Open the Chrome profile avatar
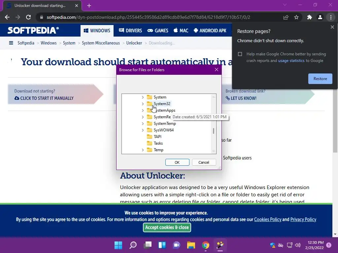This screenshot has height=253, width=338. (x=320, y=17)
